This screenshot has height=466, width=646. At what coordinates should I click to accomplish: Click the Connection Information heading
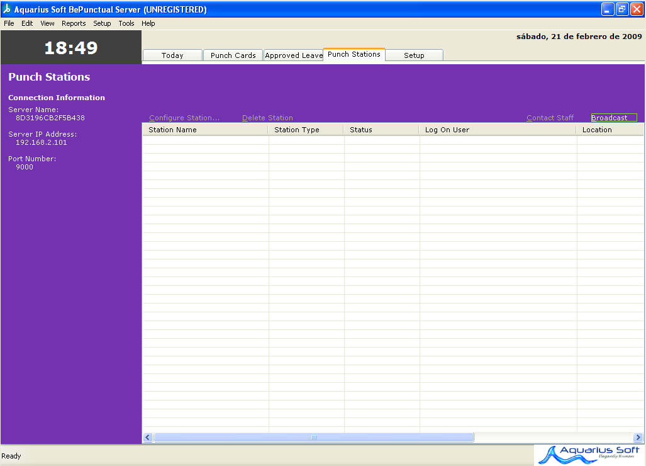(57, 98)
